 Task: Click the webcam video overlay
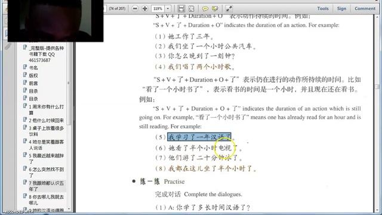(56, 21)
